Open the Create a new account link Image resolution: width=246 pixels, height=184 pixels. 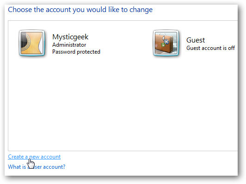pyautogui.click(x=34, y=157)
